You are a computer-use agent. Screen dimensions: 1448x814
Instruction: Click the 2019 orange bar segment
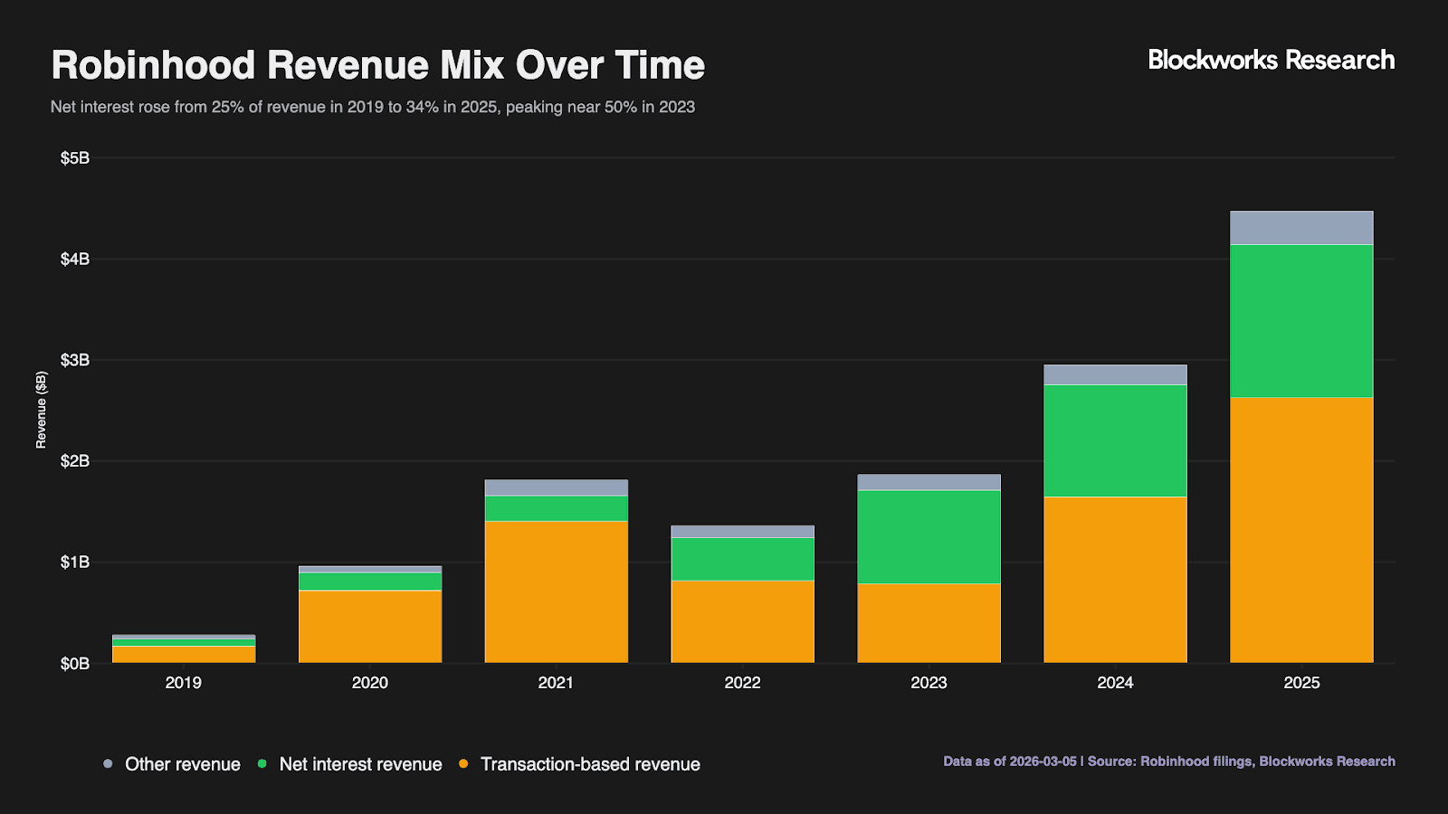click(x=184, y=654)
